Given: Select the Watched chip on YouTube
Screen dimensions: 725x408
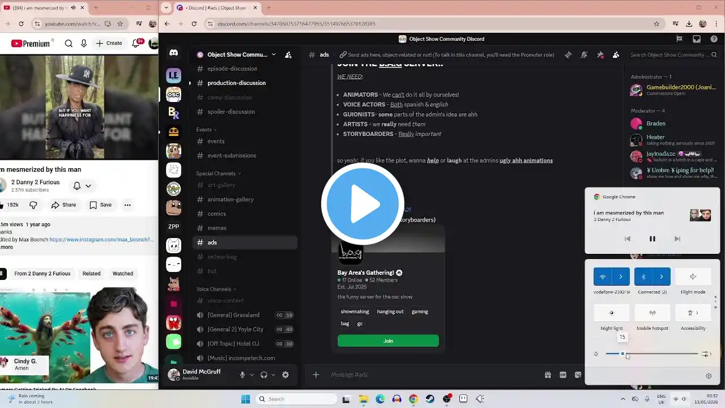Looking at the screenshot, I should [123, 274].
